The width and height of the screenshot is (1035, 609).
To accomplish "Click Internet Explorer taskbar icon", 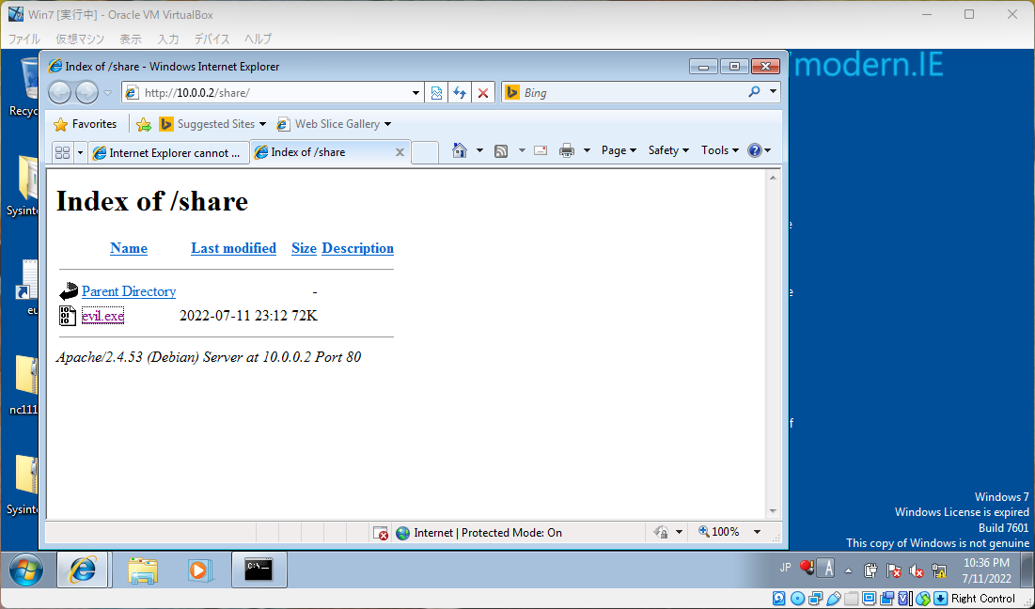I will (83, 570).
